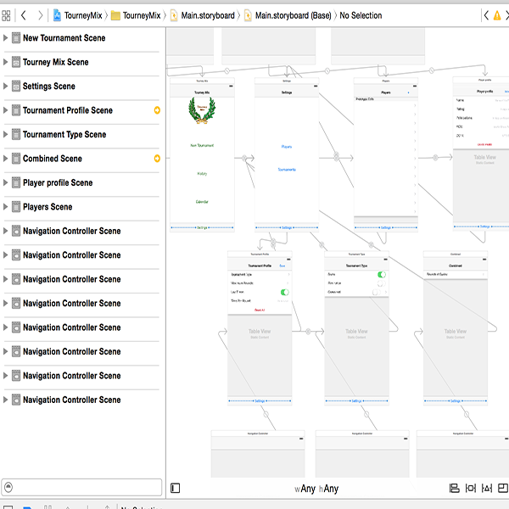This screenshot has height=509, width=509.
Task: Select Tournament Profile Scene row
Action: 81,110
